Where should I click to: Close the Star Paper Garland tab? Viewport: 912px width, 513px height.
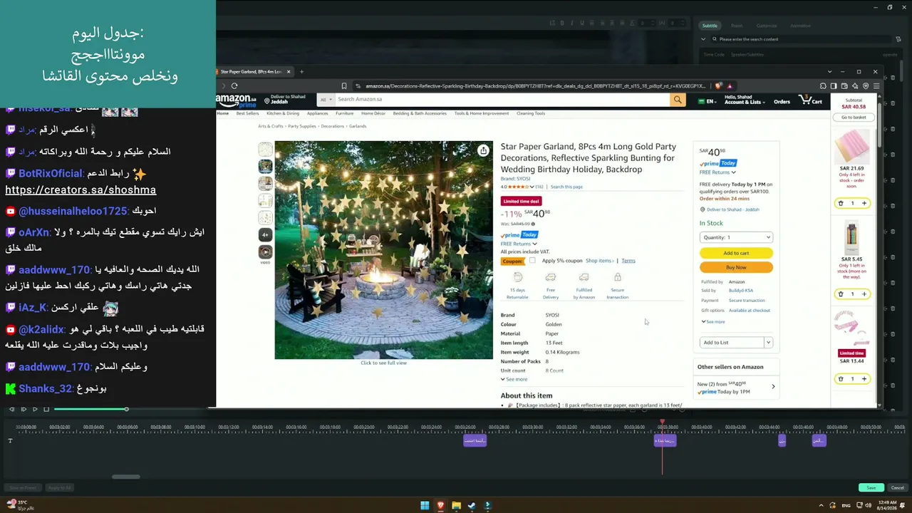click(289, 72)
